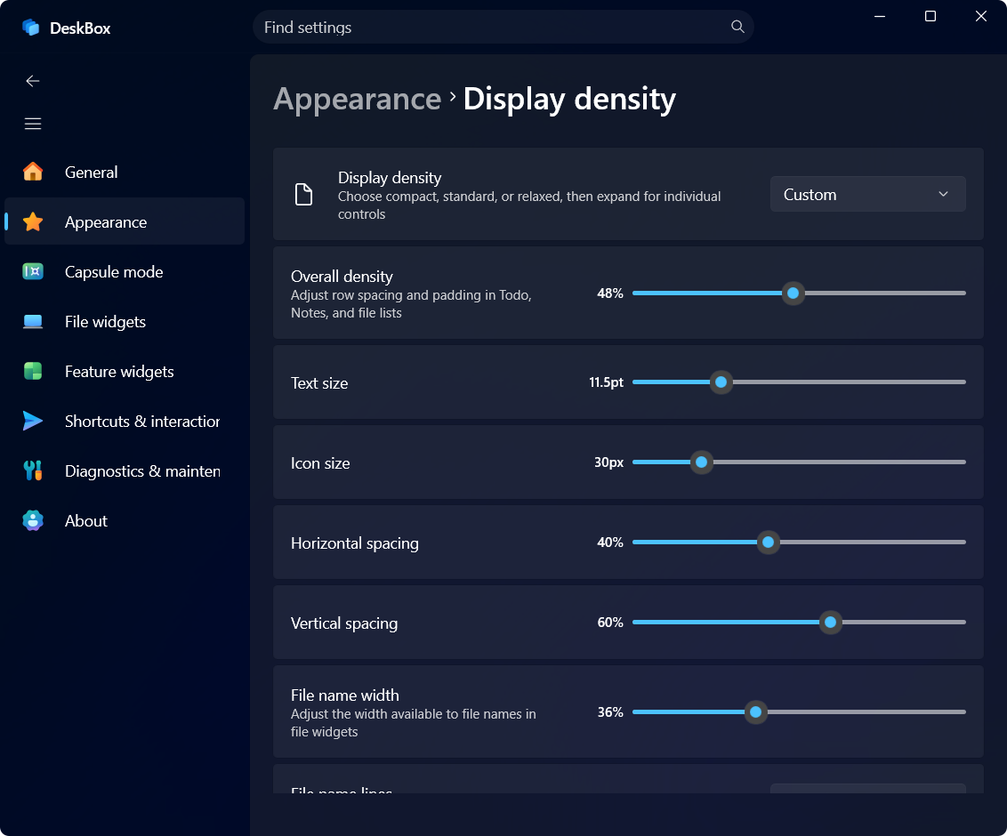1007x836 pixels.
Task: Click the 60% Vertical spacing value
Action: click(610, 623)
